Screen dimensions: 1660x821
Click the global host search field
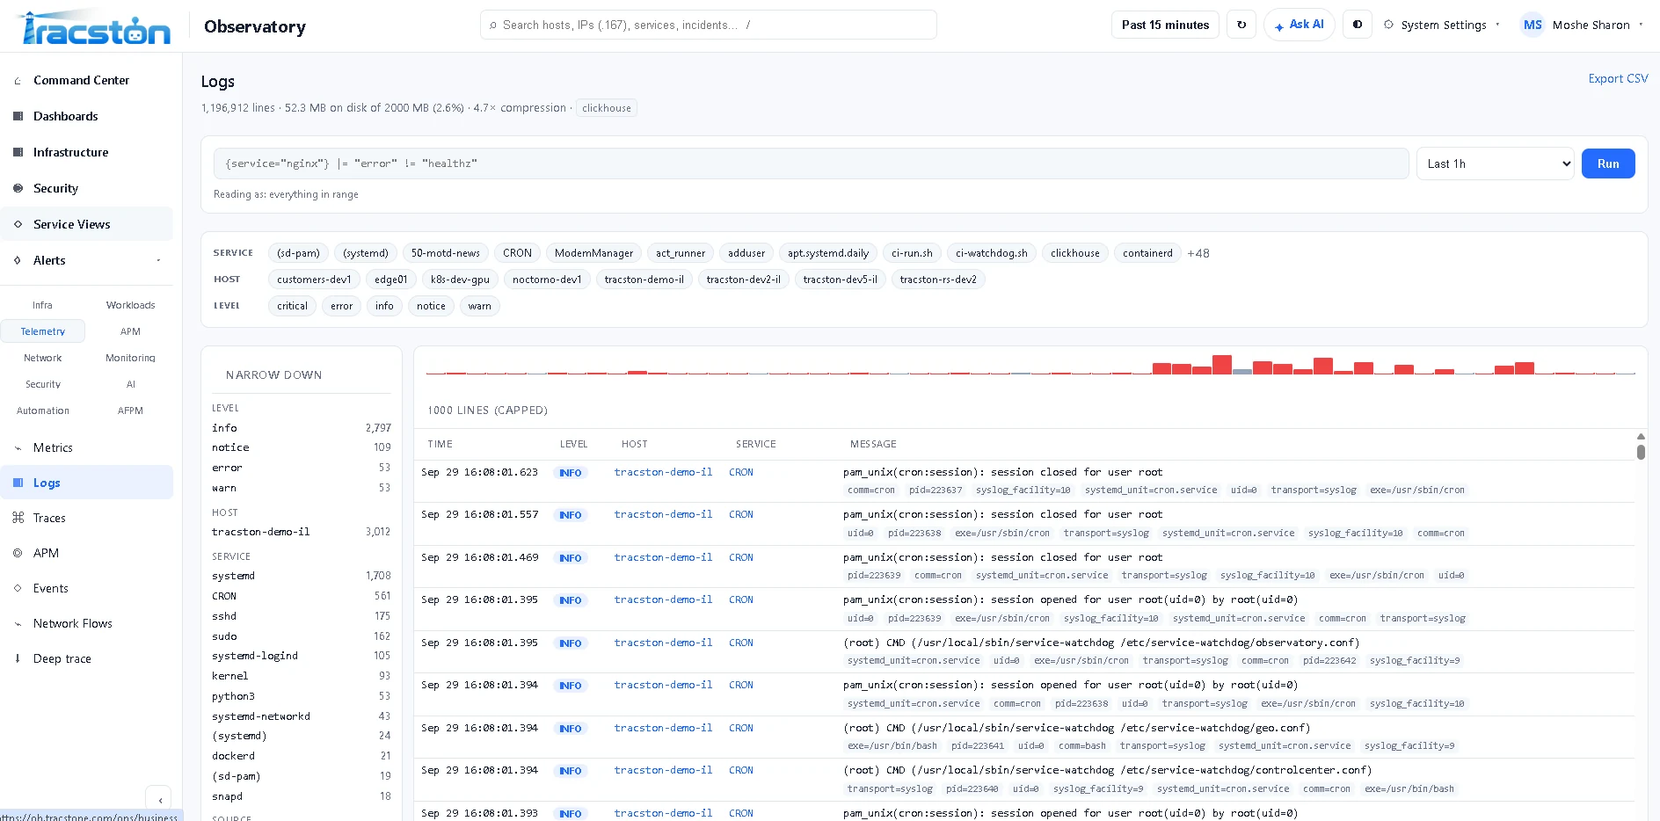(x=709, y=25)
